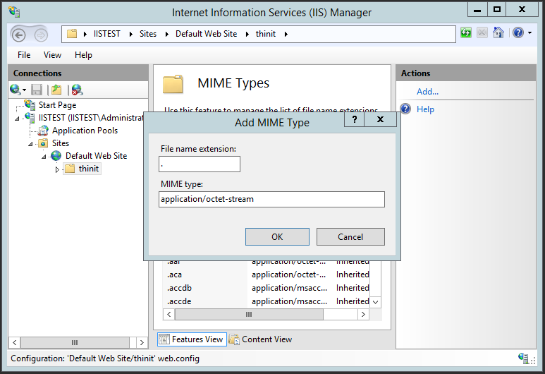Select Application Pools in the tree

point(85,131)
